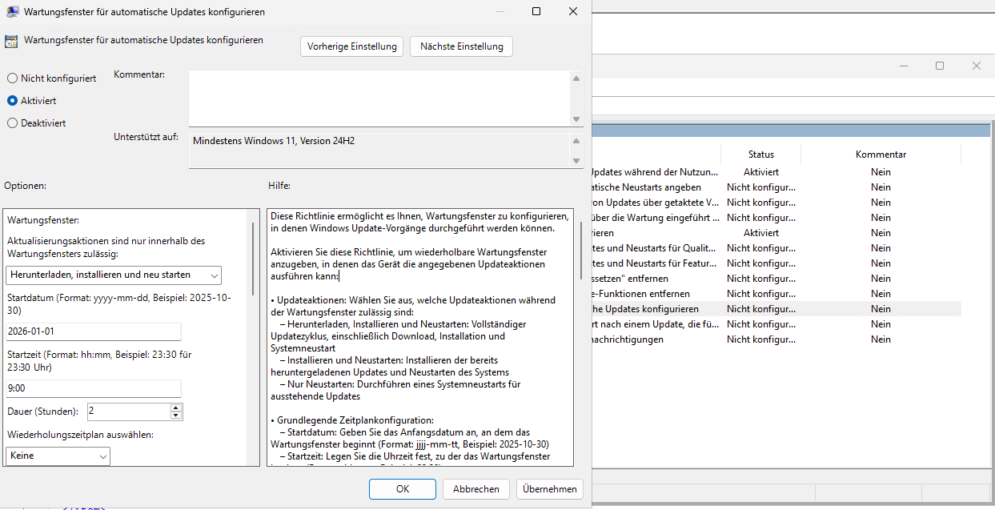Click the Kommentar box scroll down arrow
The height and width of the screenshot is (510, 995).
(x=576, y=119)
